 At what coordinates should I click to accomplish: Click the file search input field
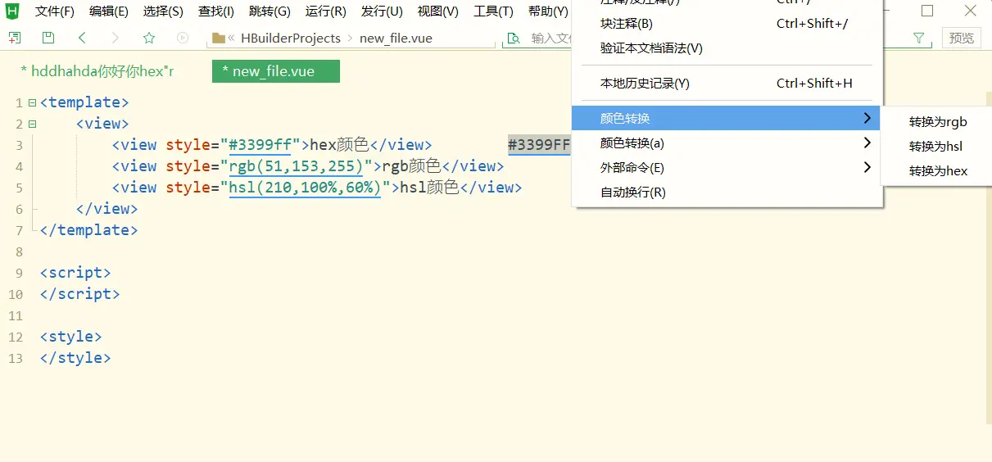[550, 38]
